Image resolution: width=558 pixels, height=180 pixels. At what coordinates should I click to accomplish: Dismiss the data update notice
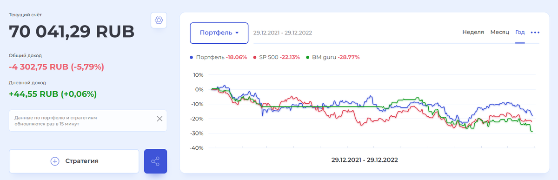(x=159, y=119)
